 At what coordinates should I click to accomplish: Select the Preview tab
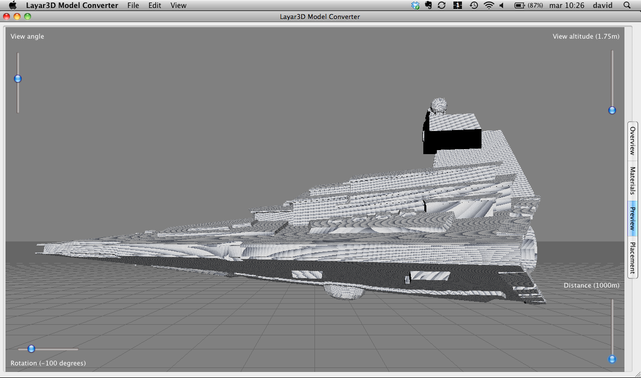pyautogui.click(x=632, y=219)
